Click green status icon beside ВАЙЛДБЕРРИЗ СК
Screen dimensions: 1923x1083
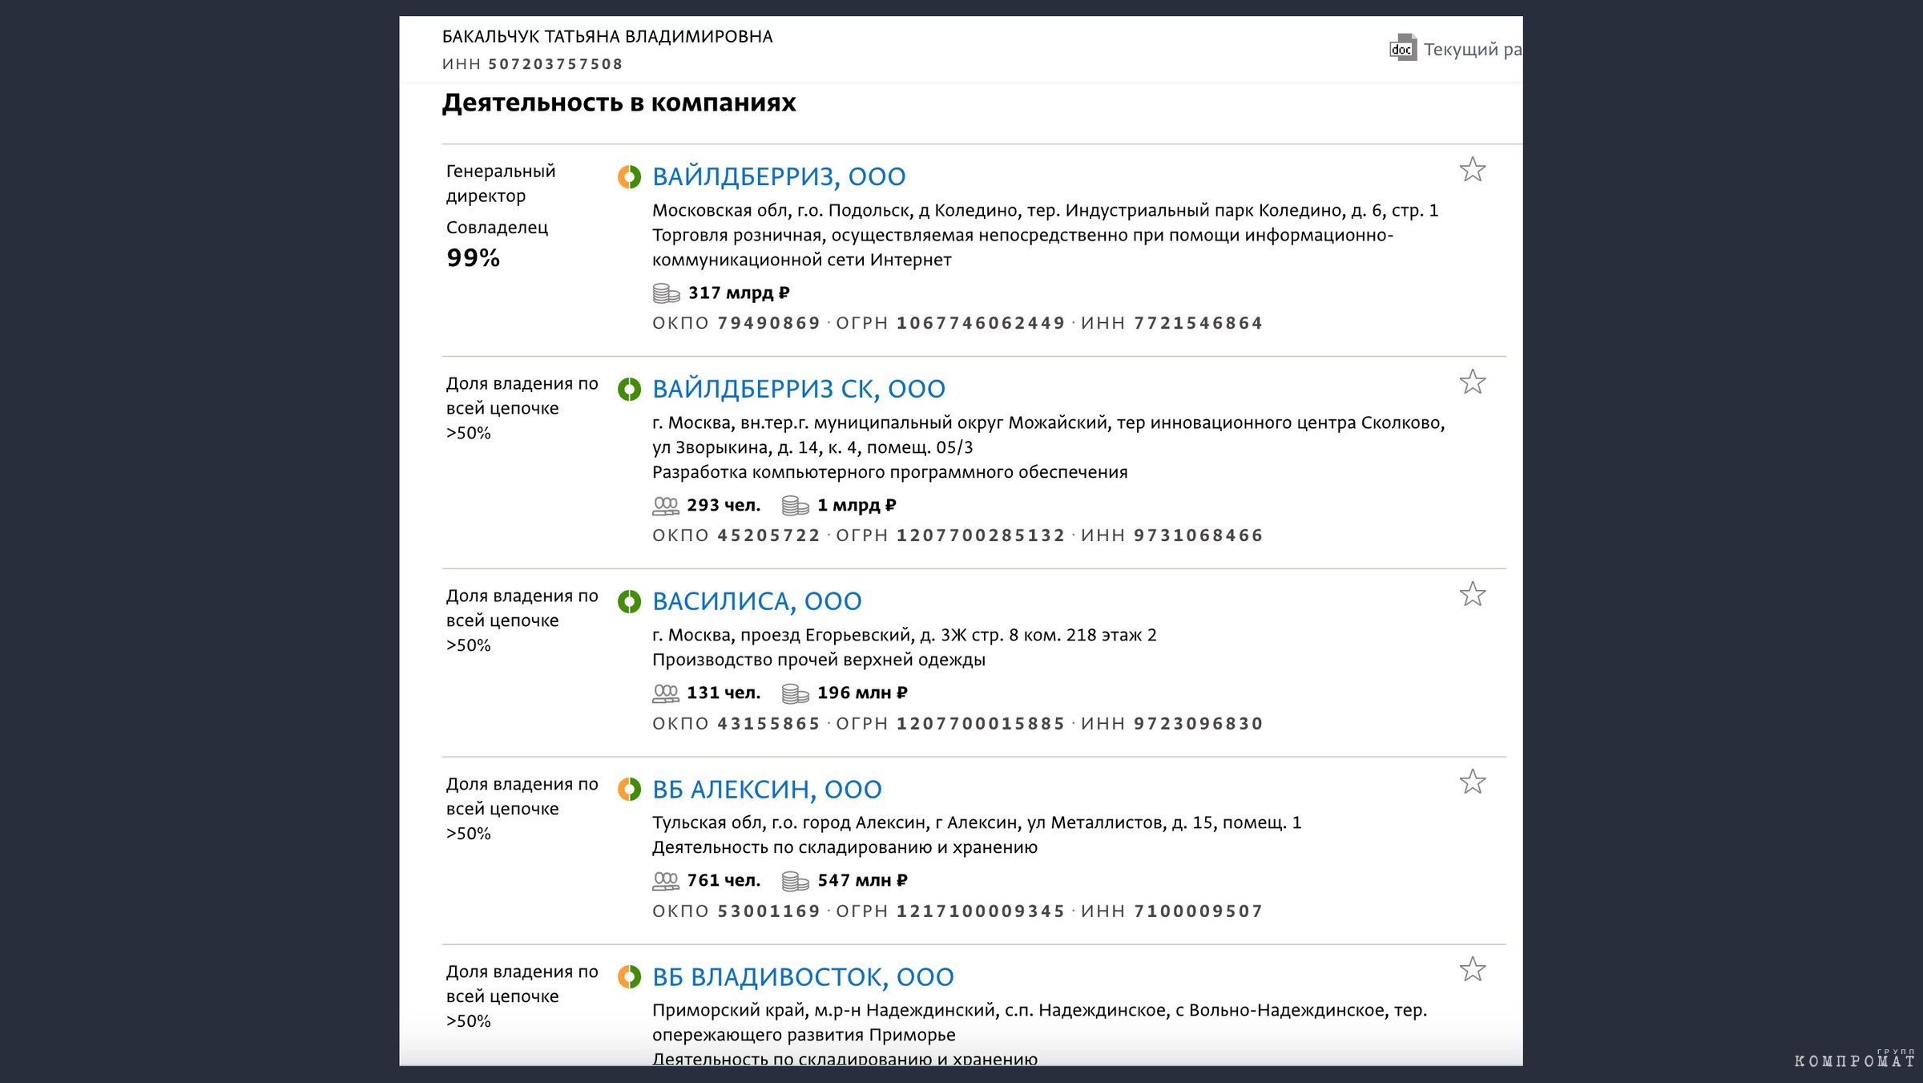tap(629, 389)
